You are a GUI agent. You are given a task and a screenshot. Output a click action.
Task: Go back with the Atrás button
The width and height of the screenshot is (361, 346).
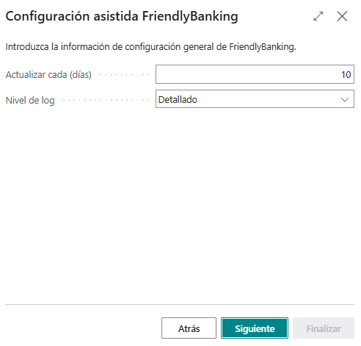pos(189,328)
